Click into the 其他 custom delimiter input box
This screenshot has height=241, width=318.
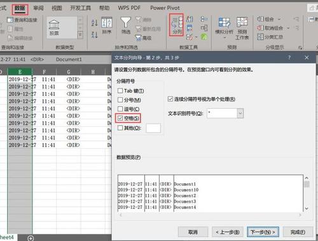tap(153, 128)
